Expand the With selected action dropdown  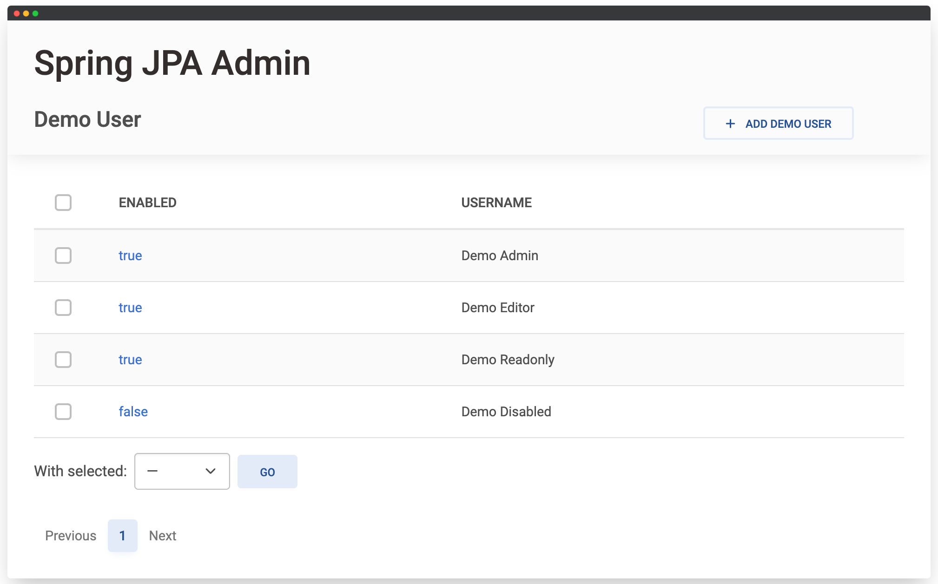(x=182, y=471)
